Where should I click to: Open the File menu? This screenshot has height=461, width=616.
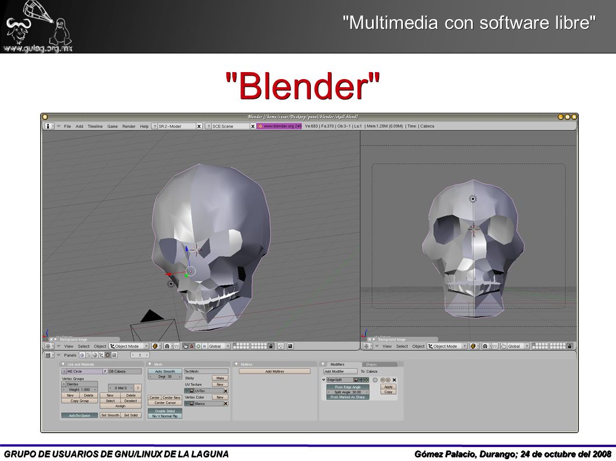click(68, 126)
